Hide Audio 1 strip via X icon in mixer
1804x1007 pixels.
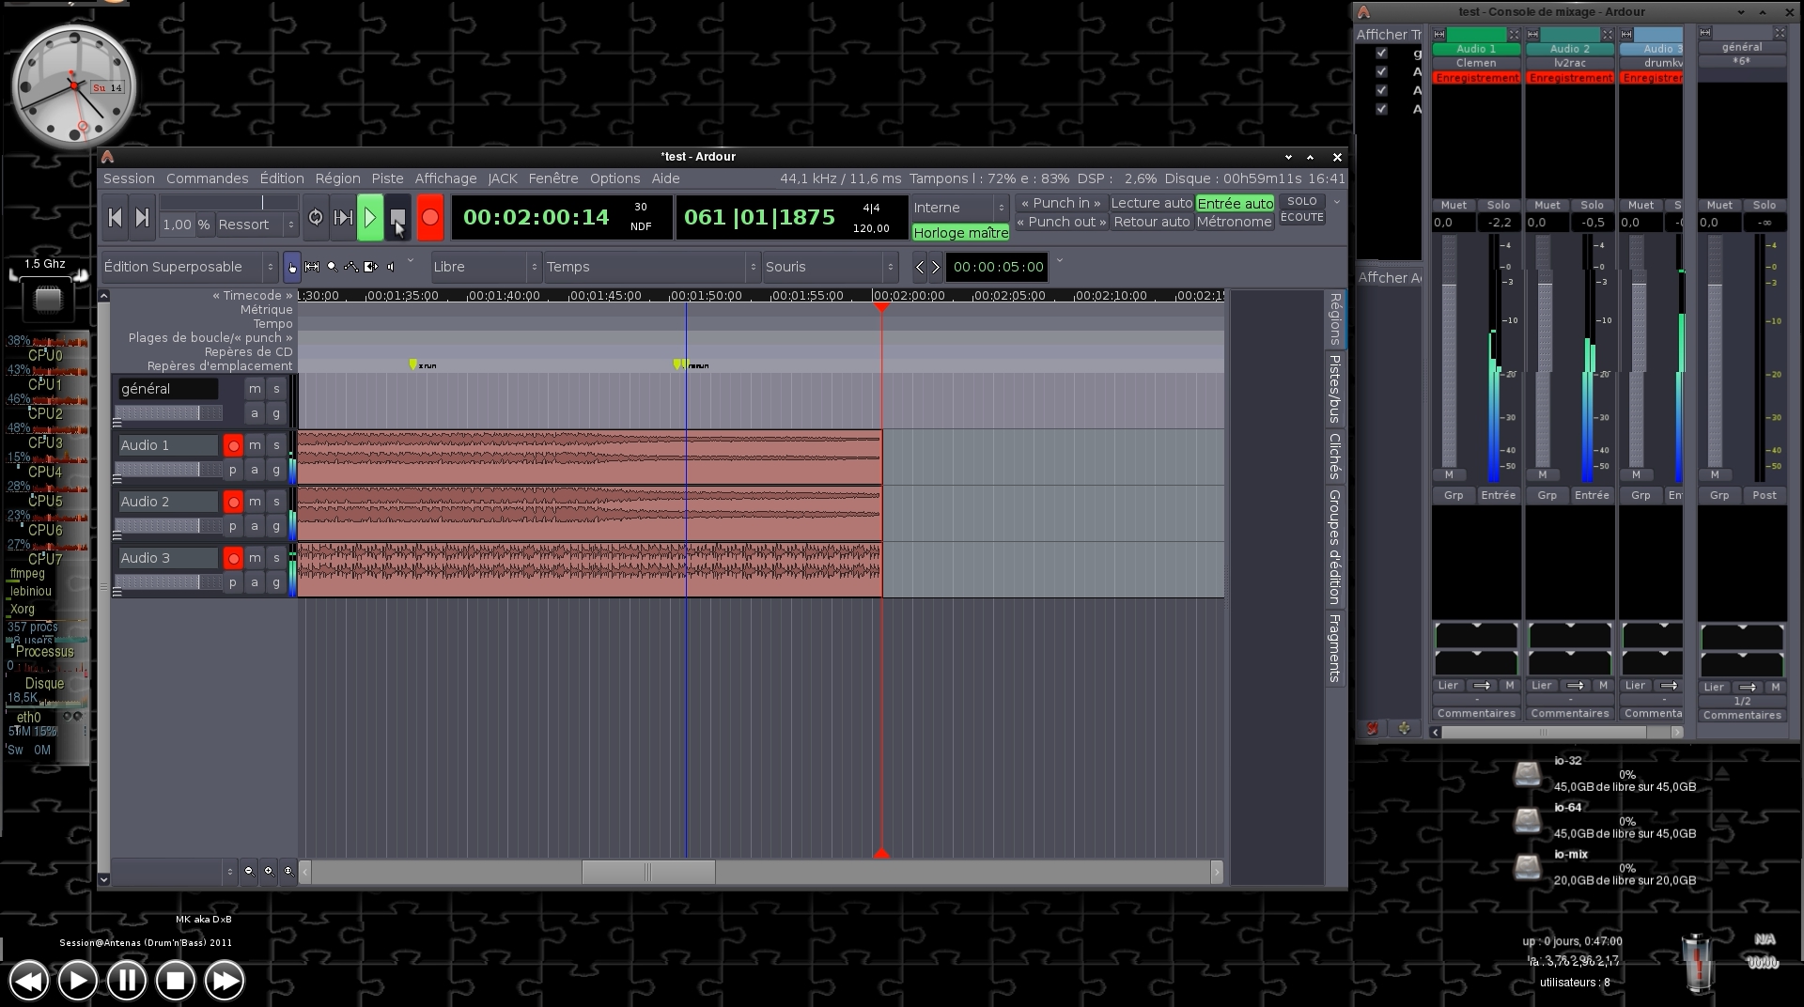pos(1514,34)
